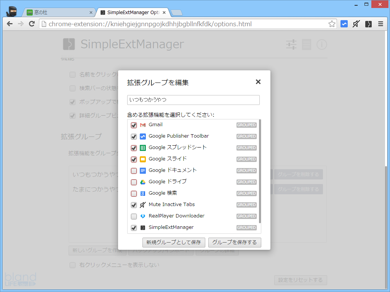The image size is (390, 292).
Task: Close the SimpleExtManager Options tab
Action: 164,13
